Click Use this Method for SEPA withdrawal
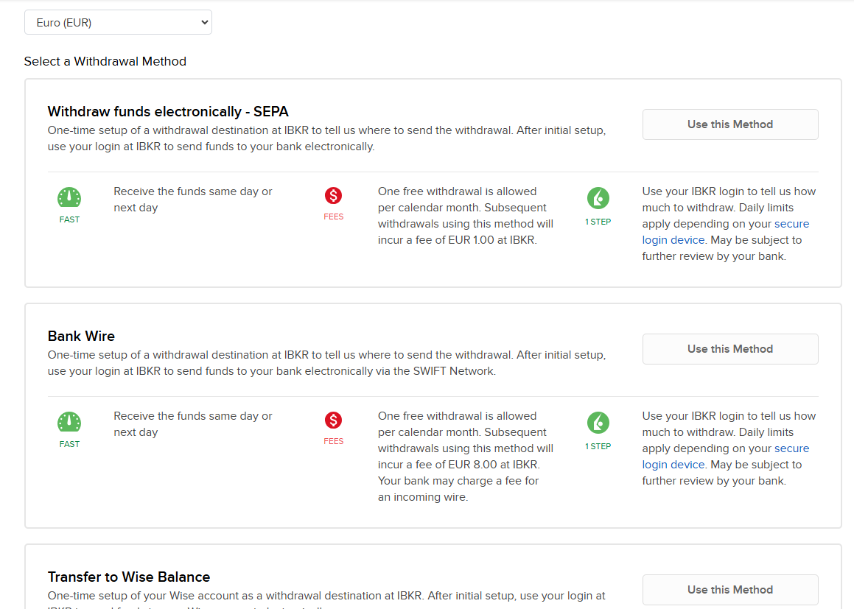Viewport: 854px width, 609px height. click(x=729, y=124)
